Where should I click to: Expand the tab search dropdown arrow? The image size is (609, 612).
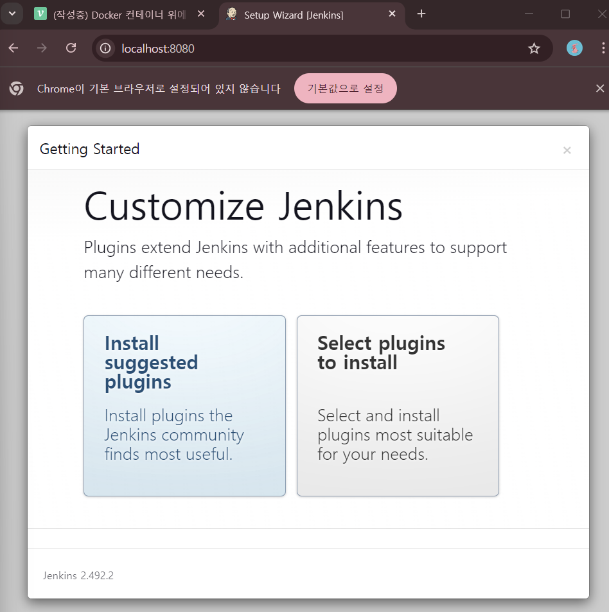(12, 14)
